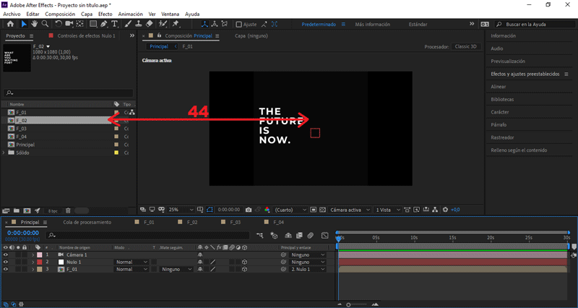Select the Unified Camera tool

click(69, 24)
